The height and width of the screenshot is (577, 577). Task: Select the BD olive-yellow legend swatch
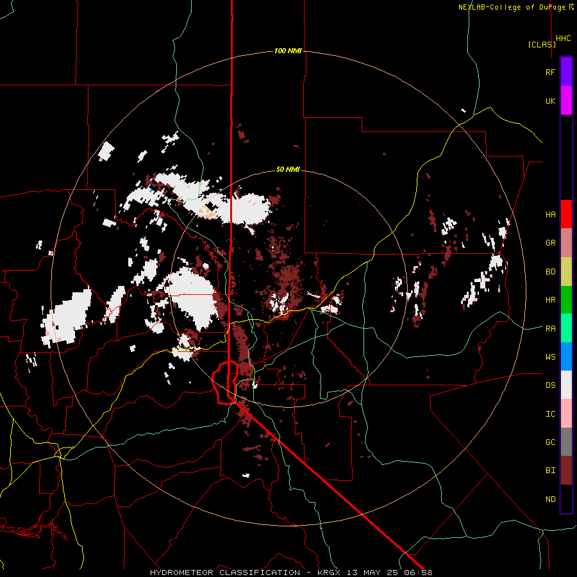tap(566, 272)
